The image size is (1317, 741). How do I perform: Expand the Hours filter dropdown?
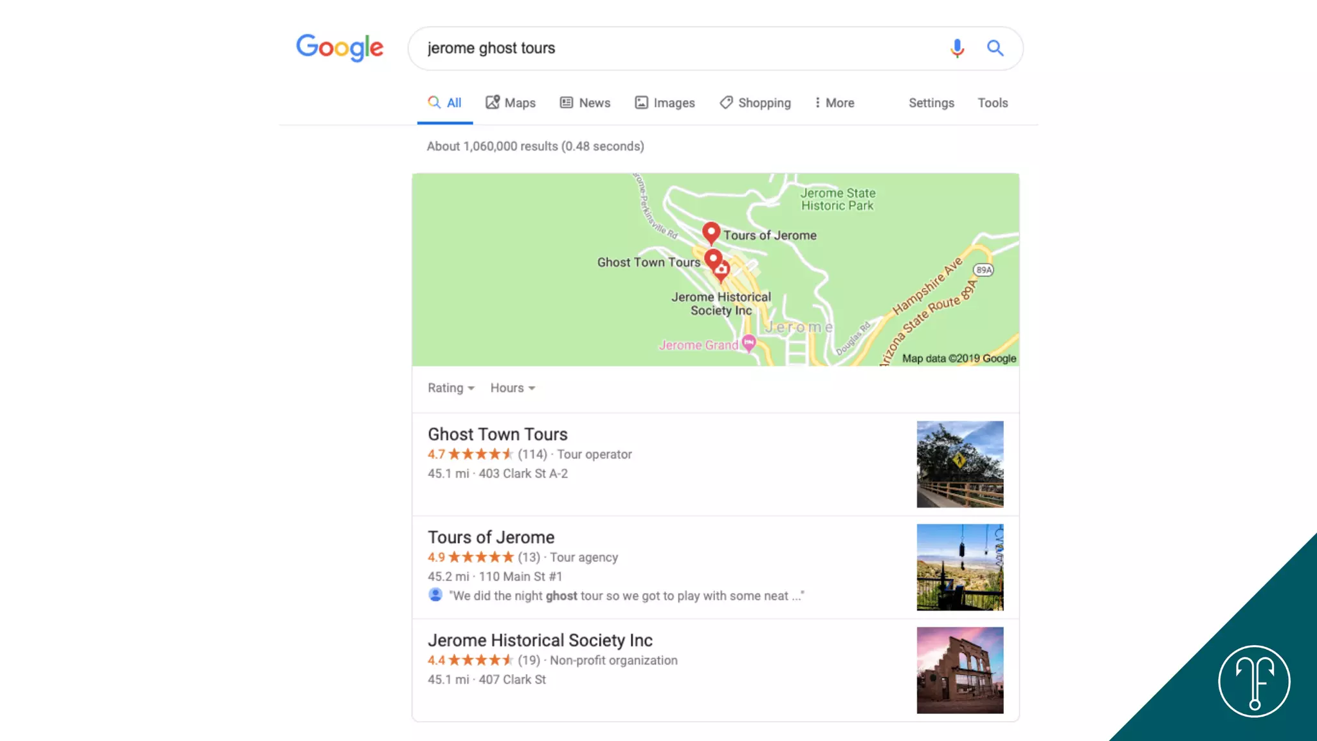click(x=513, y=388)
